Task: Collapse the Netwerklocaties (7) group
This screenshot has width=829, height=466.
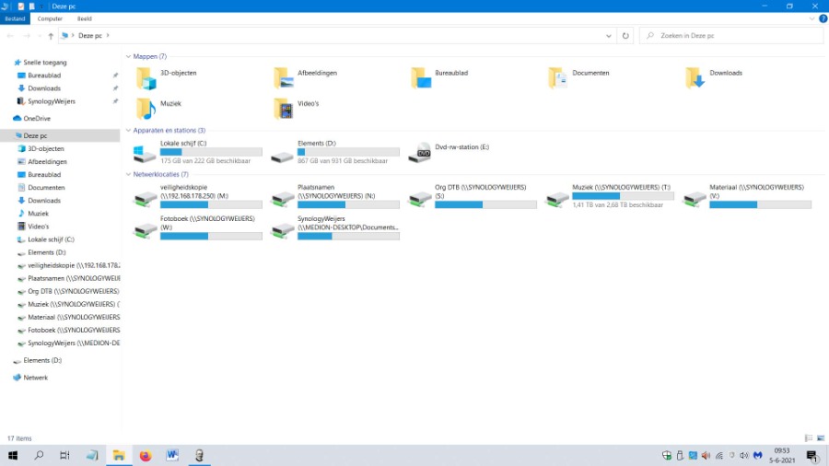Action: coord(128,174)
